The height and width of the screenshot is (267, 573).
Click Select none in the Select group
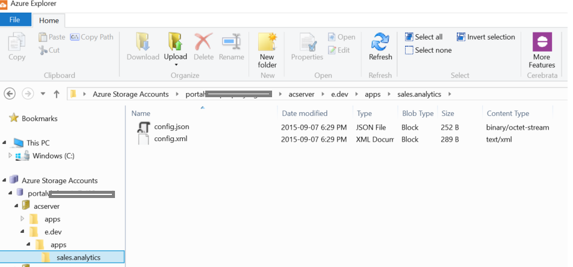(x=427, y=50)
